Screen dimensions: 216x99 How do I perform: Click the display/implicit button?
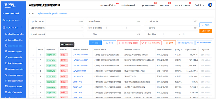[186, 43]
